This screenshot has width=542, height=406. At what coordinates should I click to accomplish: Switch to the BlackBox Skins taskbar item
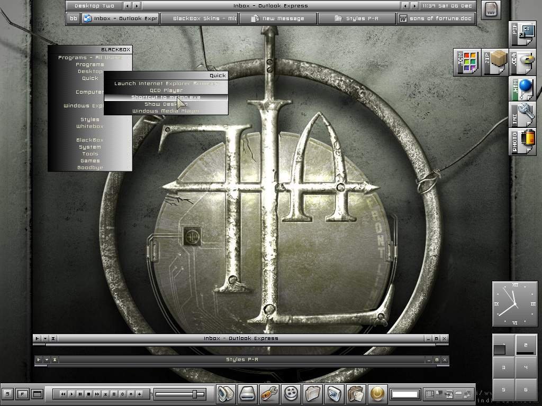coord(200,19)
